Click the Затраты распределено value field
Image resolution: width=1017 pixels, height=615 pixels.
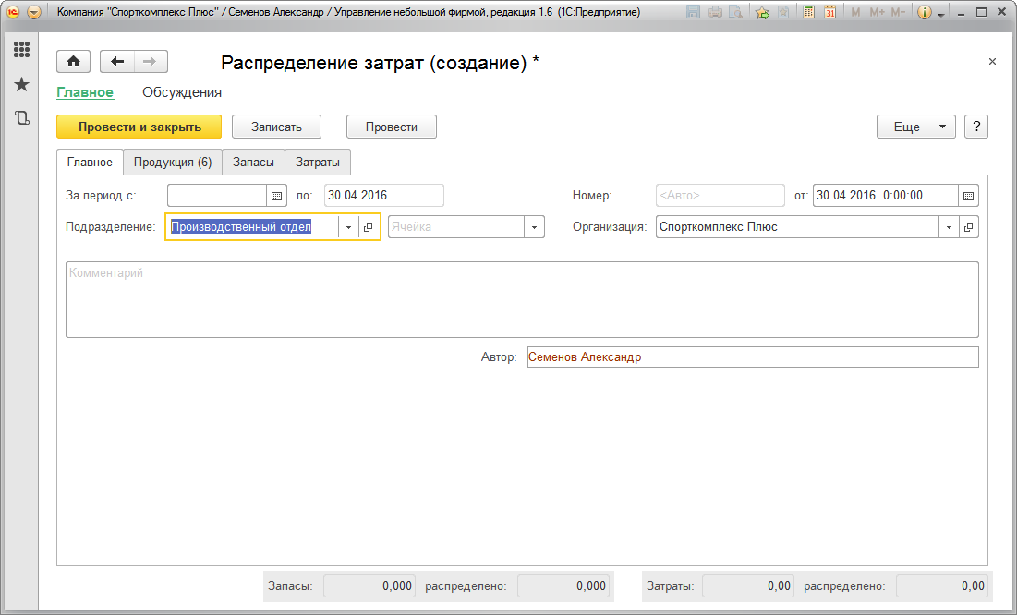click(942, 585)
